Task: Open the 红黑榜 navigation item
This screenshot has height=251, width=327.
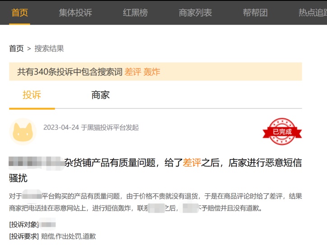Action: click(x=135, y=13)
